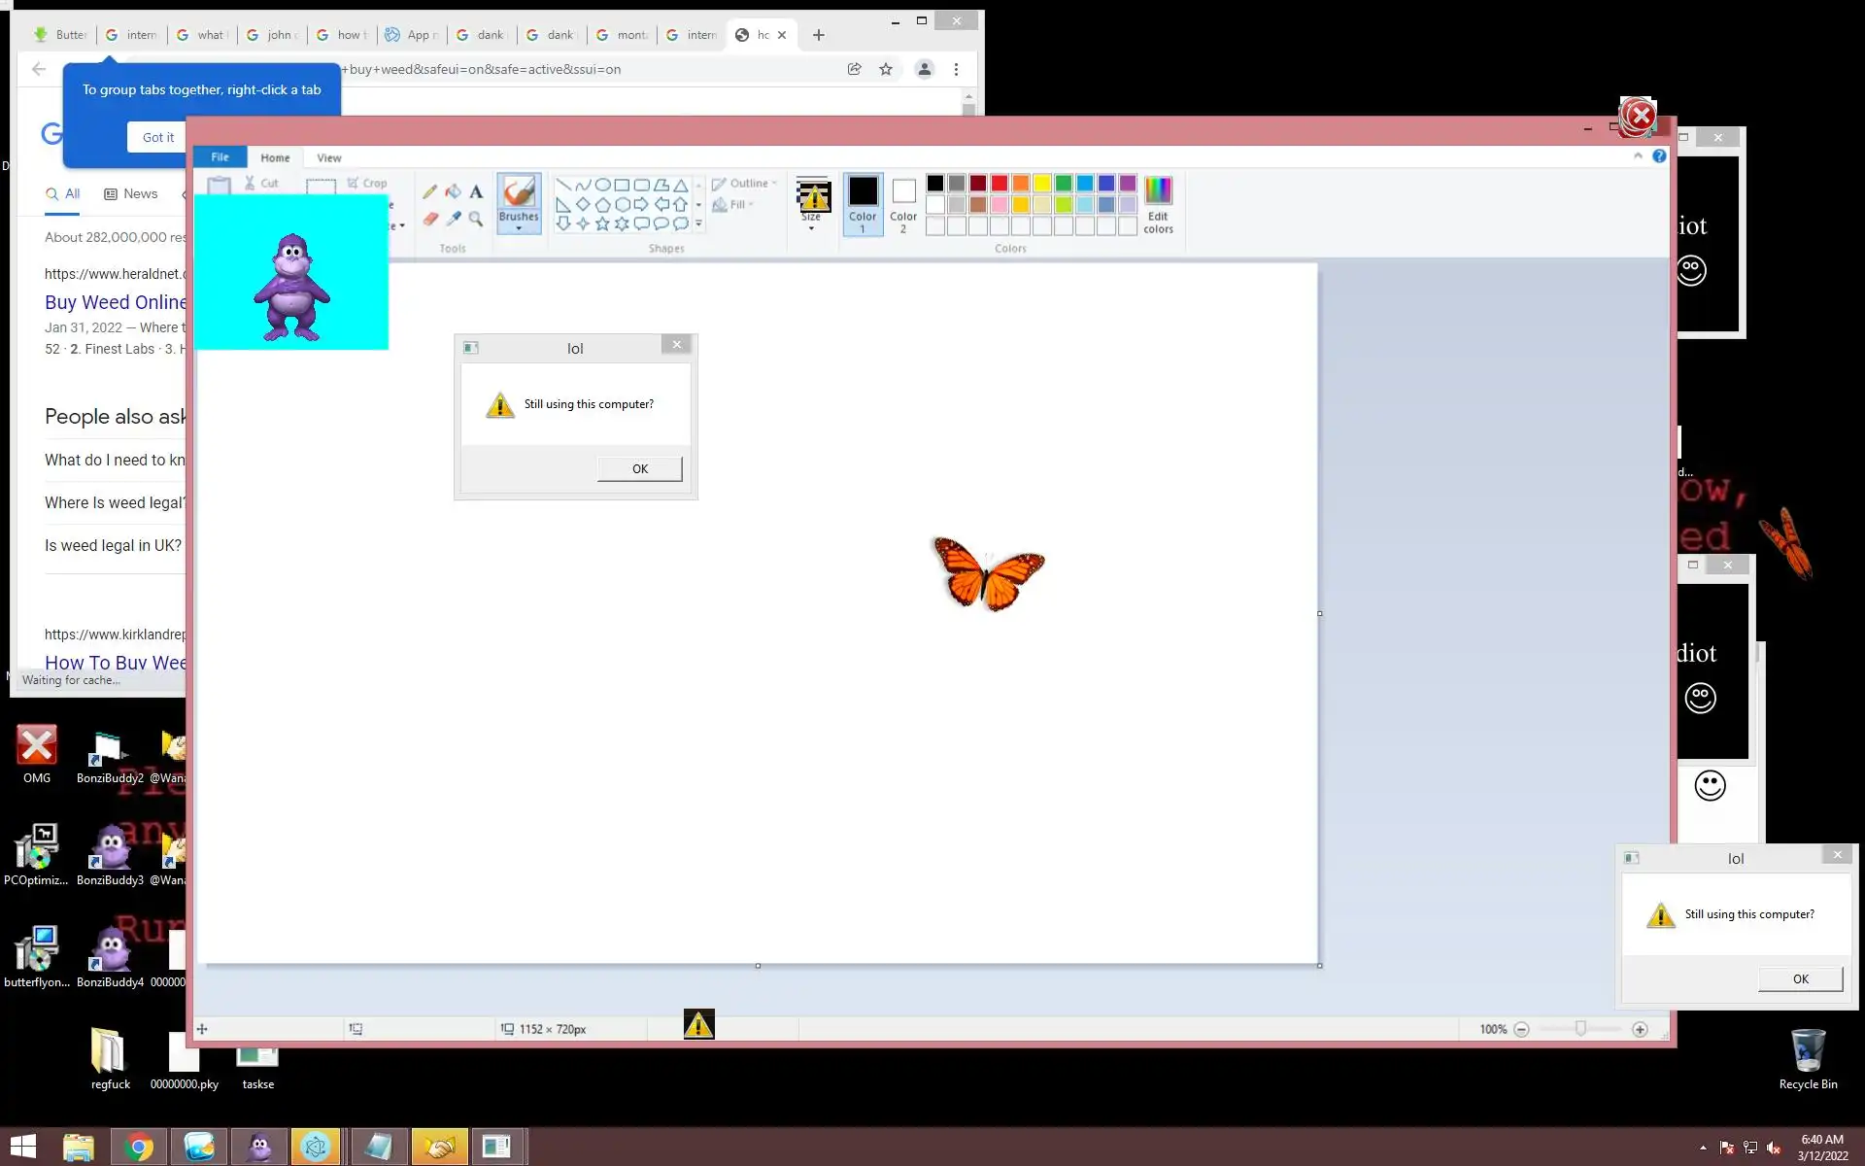The height and width of the screenshot is (1166, 1865).
Task: Choose the red color swatch
Action: [x=1000, y=183]
